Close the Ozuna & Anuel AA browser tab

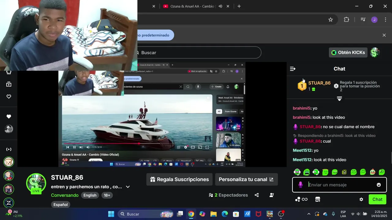coord(228,6)
